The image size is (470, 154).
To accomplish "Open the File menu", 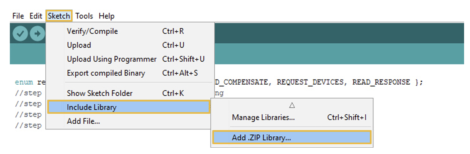I will pos(18,16).
